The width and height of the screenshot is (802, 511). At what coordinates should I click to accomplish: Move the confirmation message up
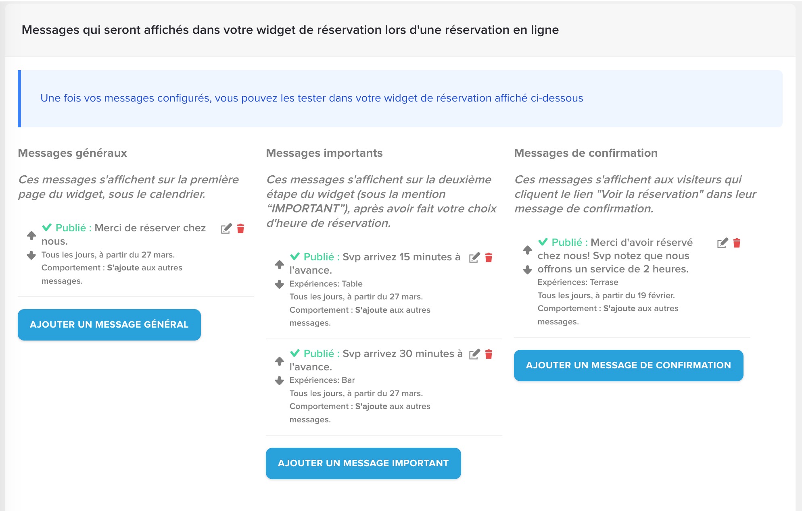(x=528, y=249)
